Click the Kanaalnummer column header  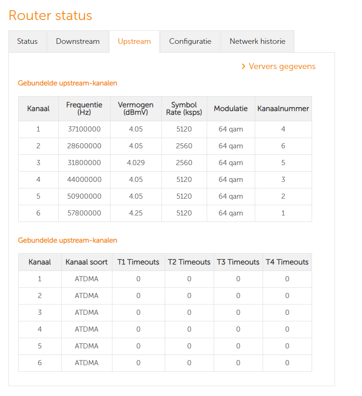(283, 109)
